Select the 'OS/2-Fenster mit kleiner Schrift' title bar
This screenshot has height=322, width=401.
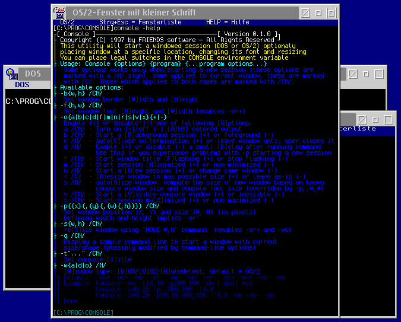pyautogui.click(x=182, y=13)
